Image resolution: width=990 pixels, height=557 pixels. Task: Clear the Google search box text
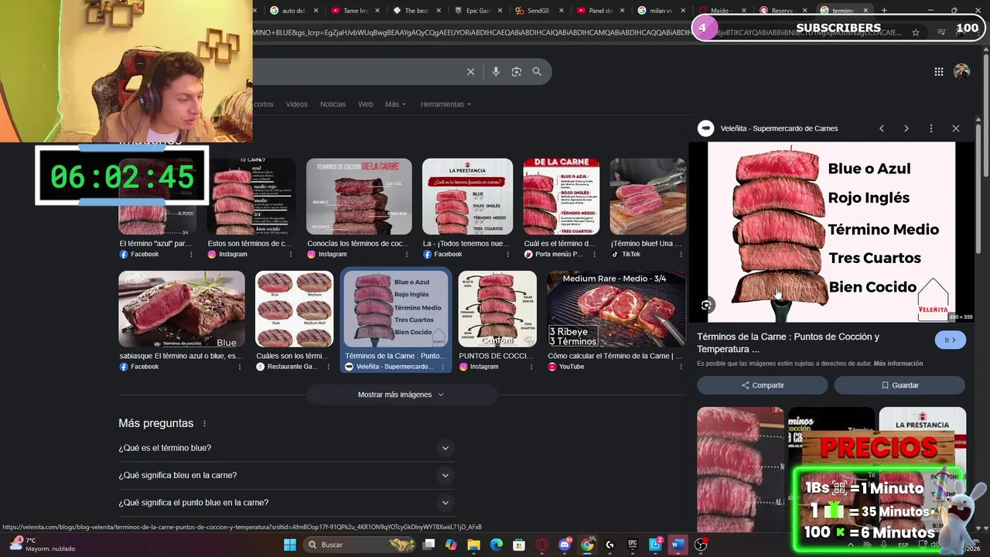(x=470, y=72)
